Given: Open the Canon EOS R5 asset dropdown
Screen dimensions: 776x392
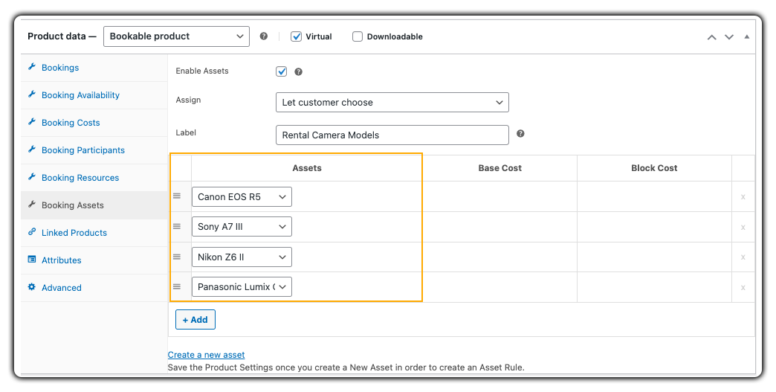Looking at the screenshot, I should (x=242, y=196).
